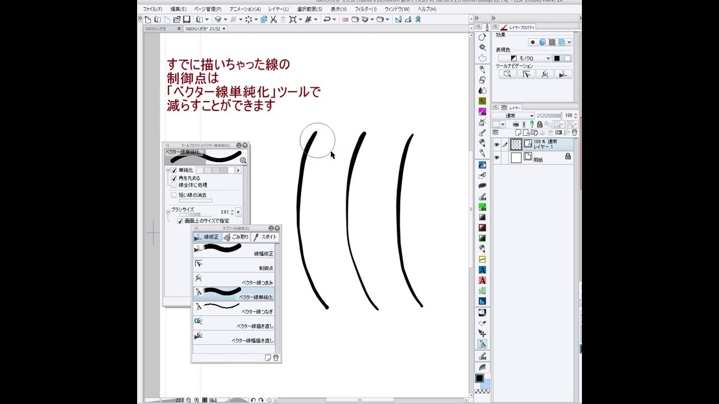The image size is (719, 404).
Task: Expand the layer color effect dropdown arrow
Action: coord(569,42)
